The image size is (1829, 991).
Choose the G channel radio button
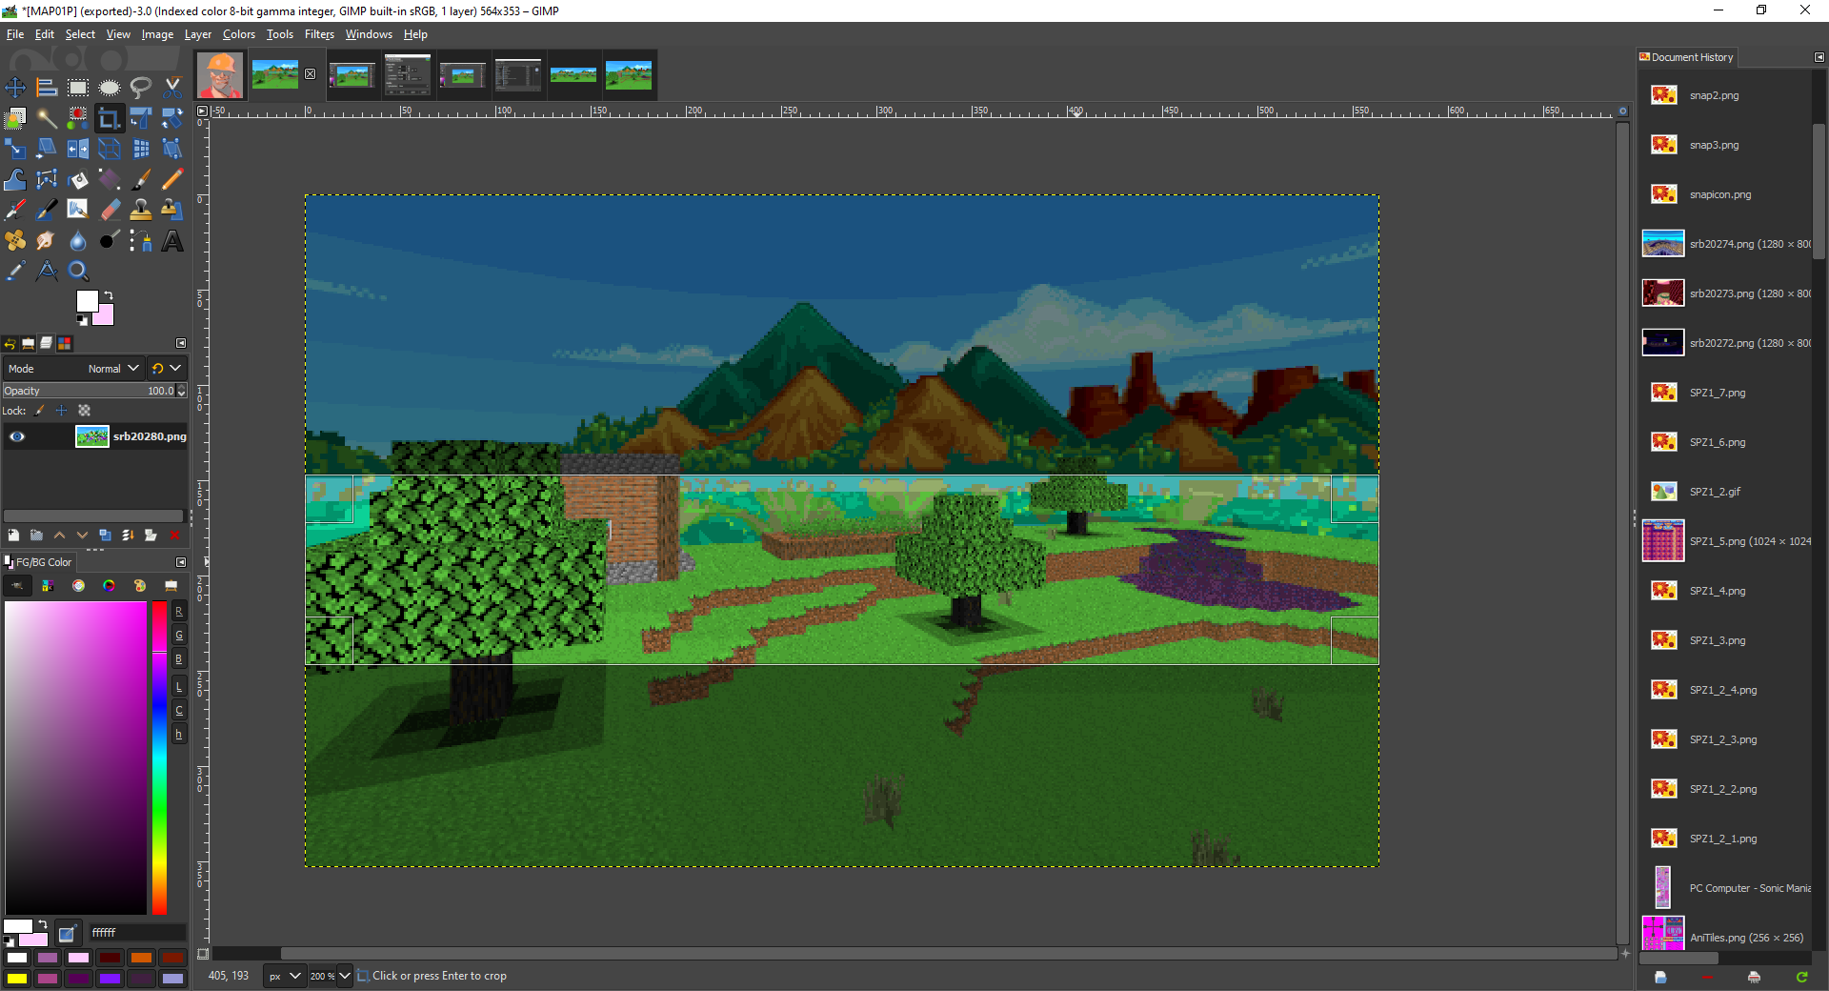(178, 636)
